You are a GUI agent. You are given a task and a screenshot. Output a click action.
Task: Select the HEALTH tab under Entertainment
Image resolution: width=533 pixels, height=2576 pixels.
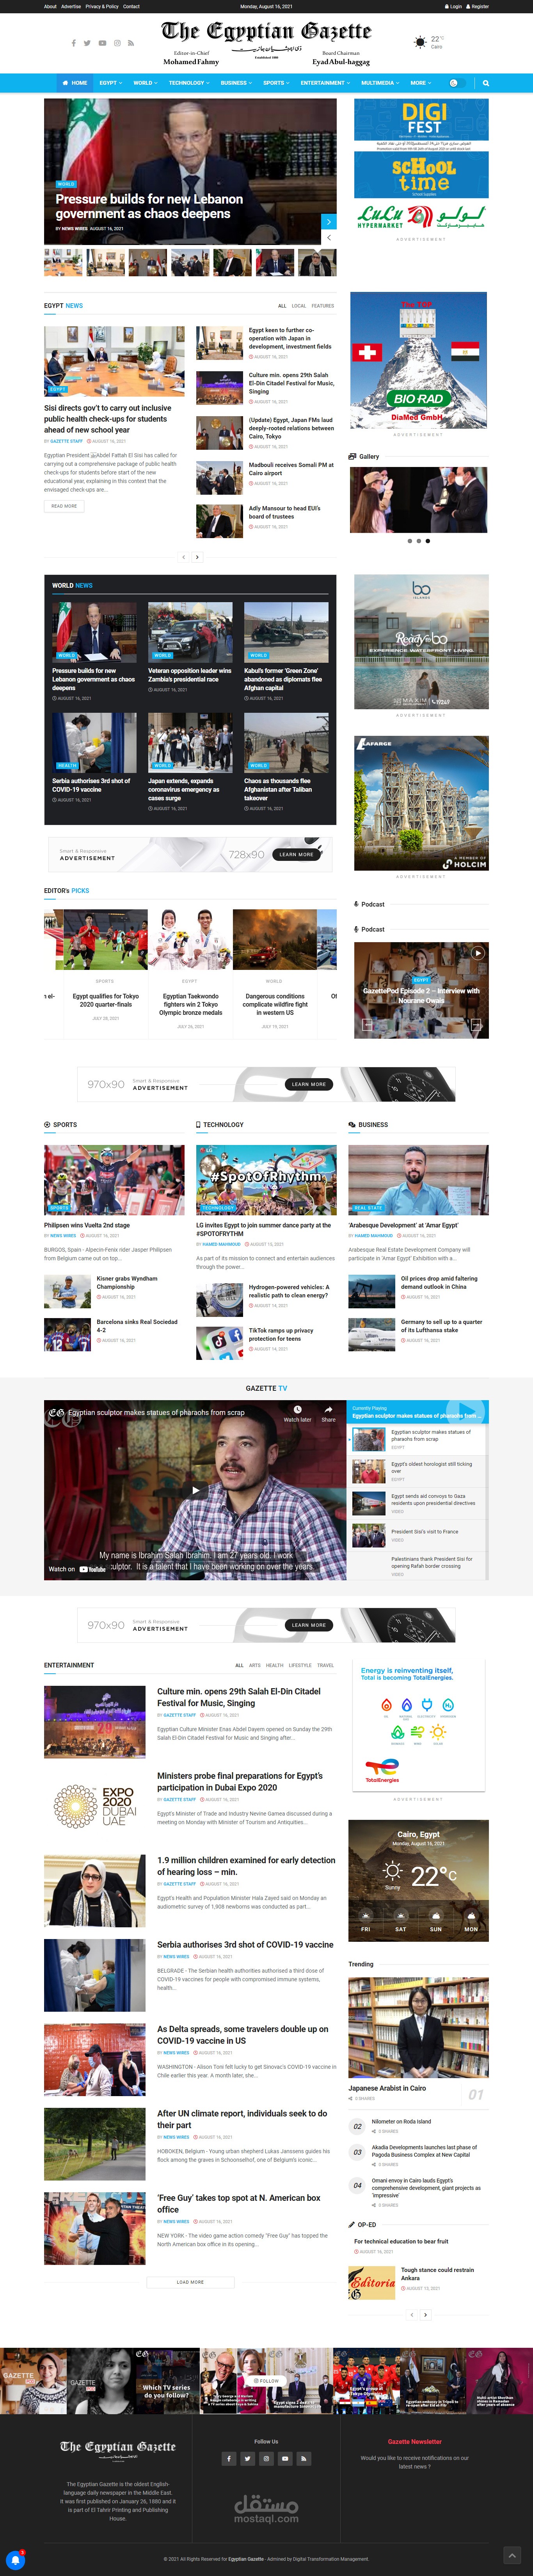[274, 1665]
